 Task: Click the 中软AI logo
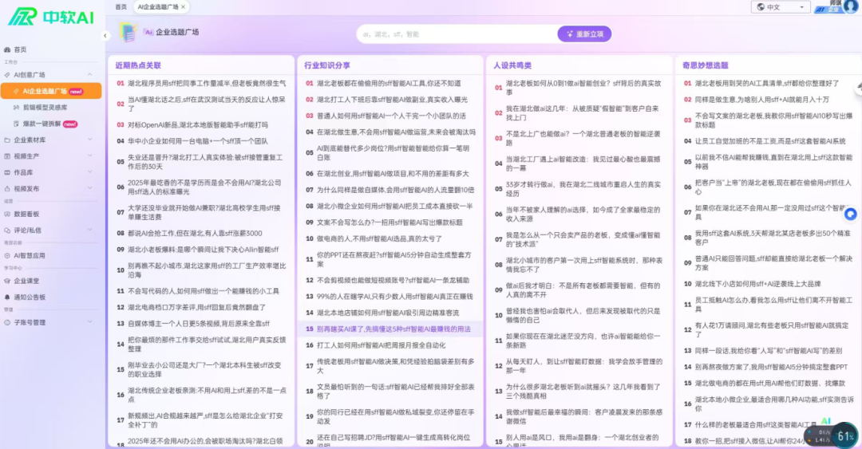click(x=50, y=17)
